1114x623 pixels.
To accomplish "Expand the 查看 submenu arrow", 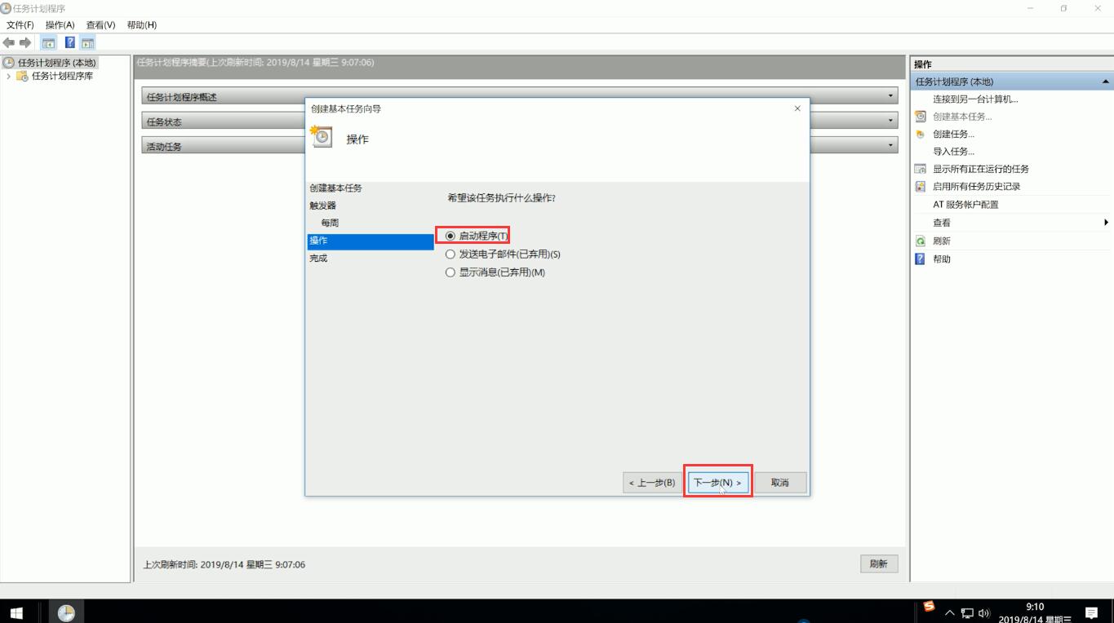I will pyautogui.click(x=1106, y=223).
